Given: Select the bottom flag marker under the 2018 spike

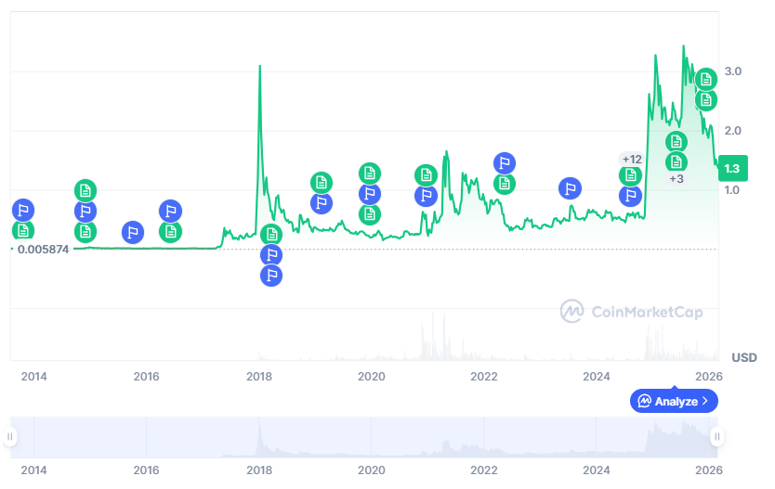Looking at the screenshot, I should (270, 275).
